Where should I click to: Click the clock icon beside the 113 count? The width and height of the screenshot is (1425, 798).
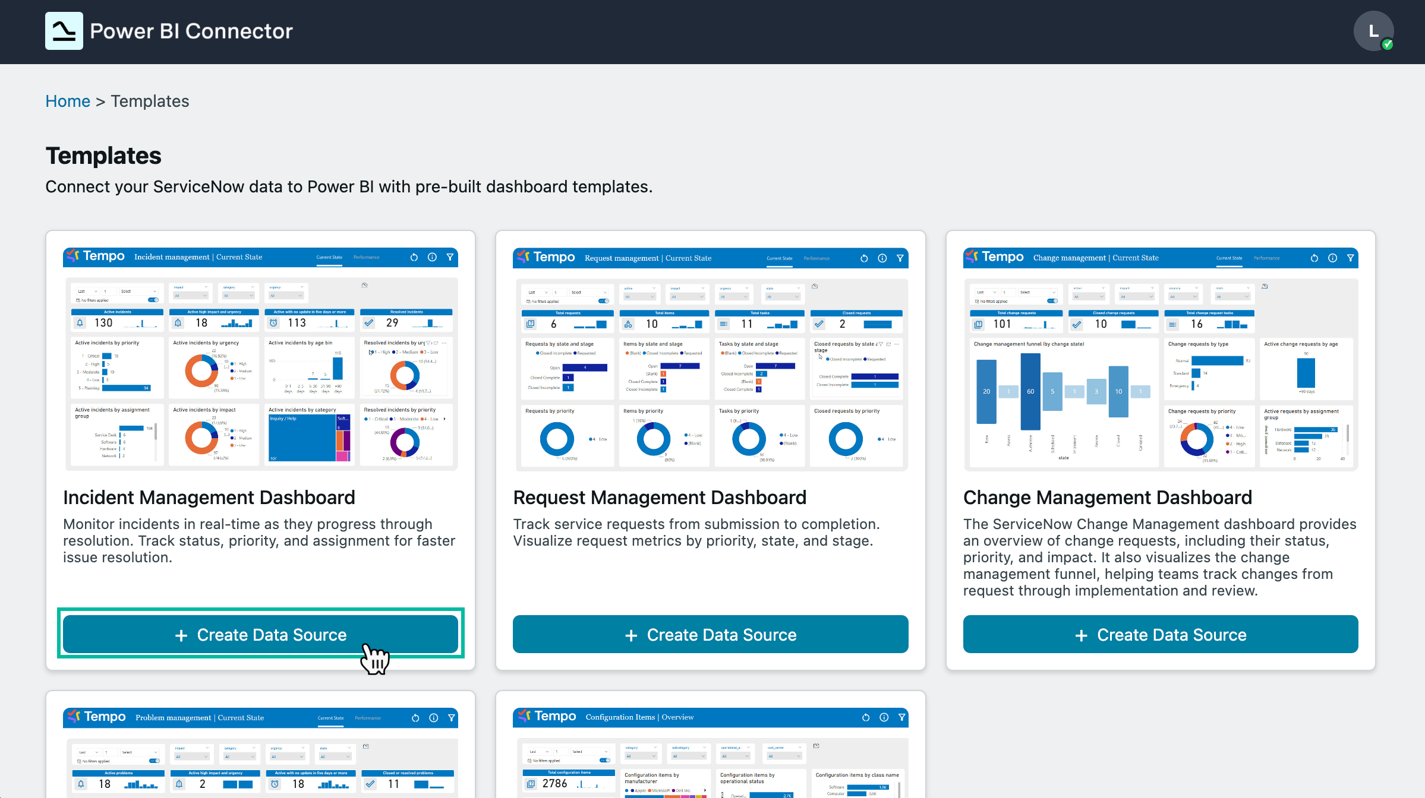[x=273, y=323]
